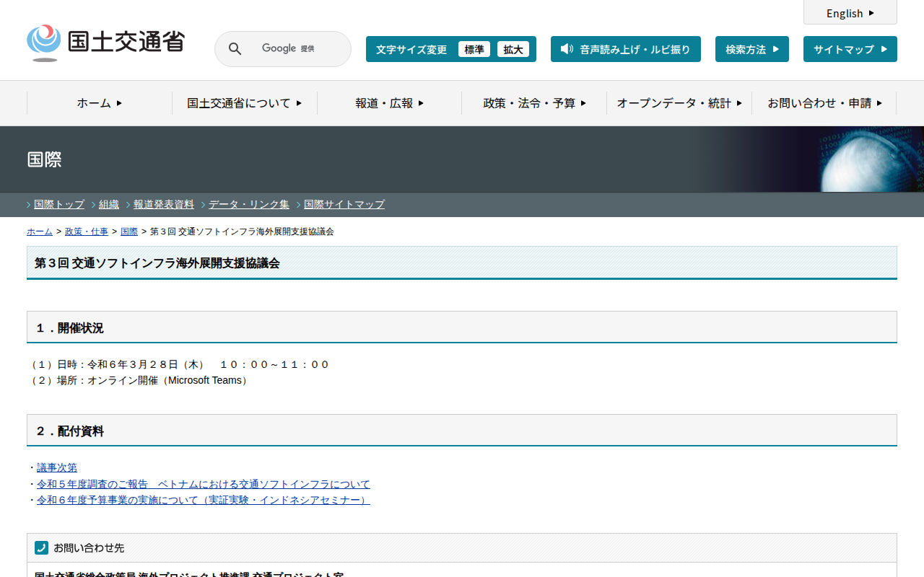Click the search magnifying glass icon
The height and width of the screenshot is (577, 924).
pyautogui.click(x=235, y=49)
